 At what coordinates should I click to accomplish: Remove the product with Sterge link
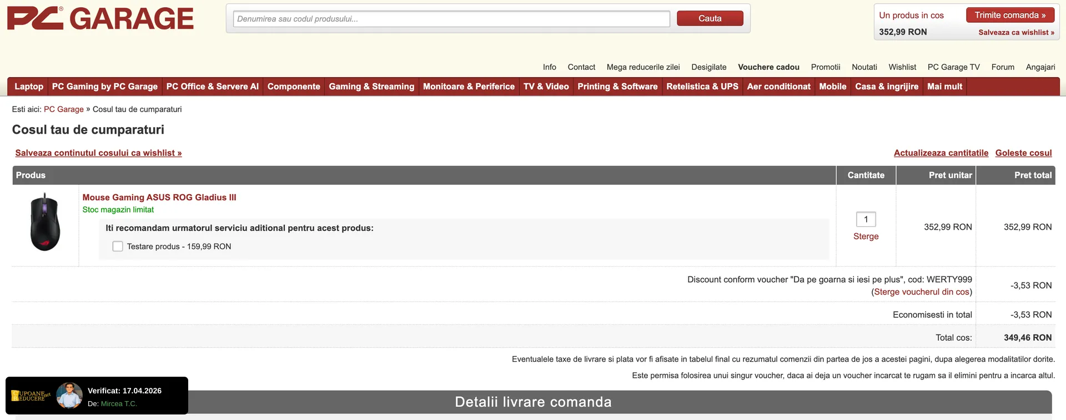866,236
